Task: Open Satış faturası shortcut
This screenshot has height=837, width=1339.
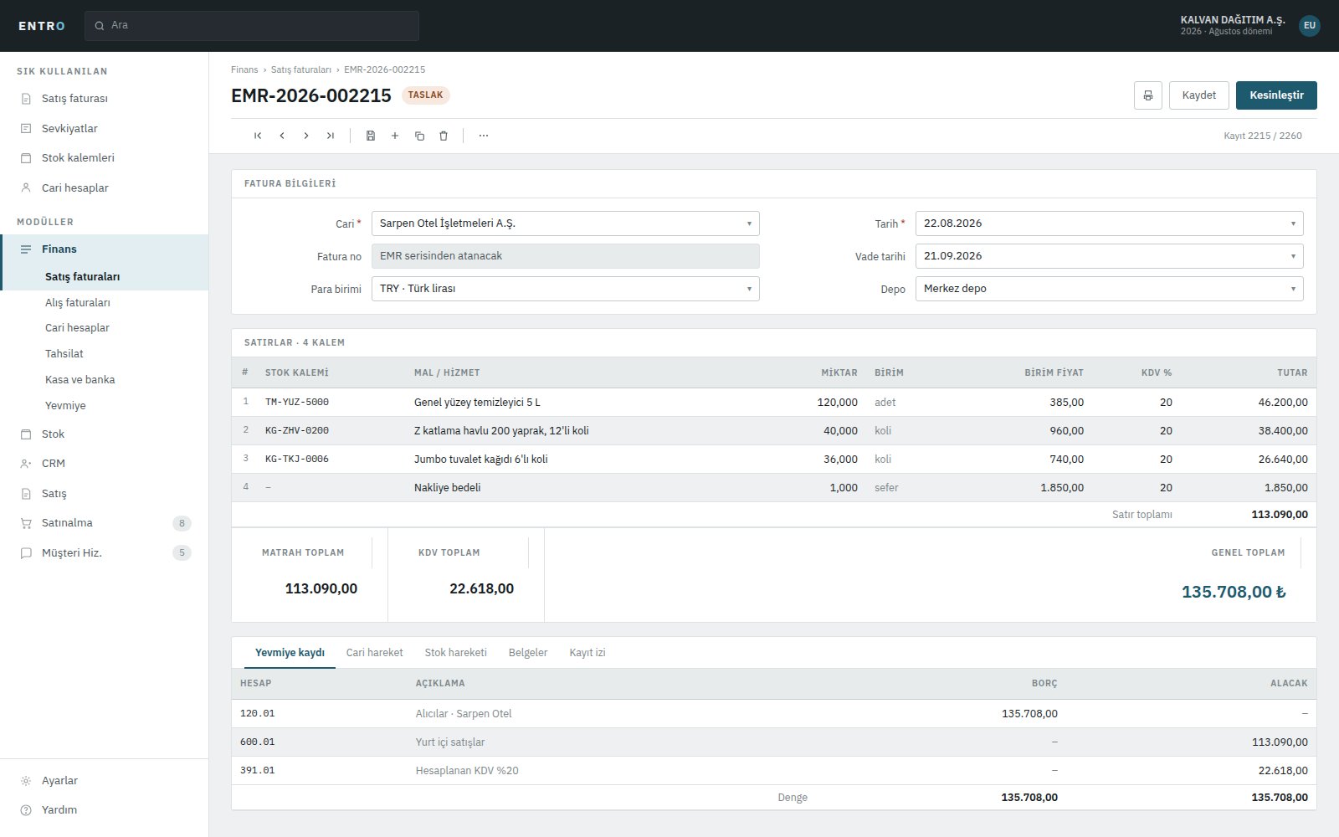Action: point(104,98)
